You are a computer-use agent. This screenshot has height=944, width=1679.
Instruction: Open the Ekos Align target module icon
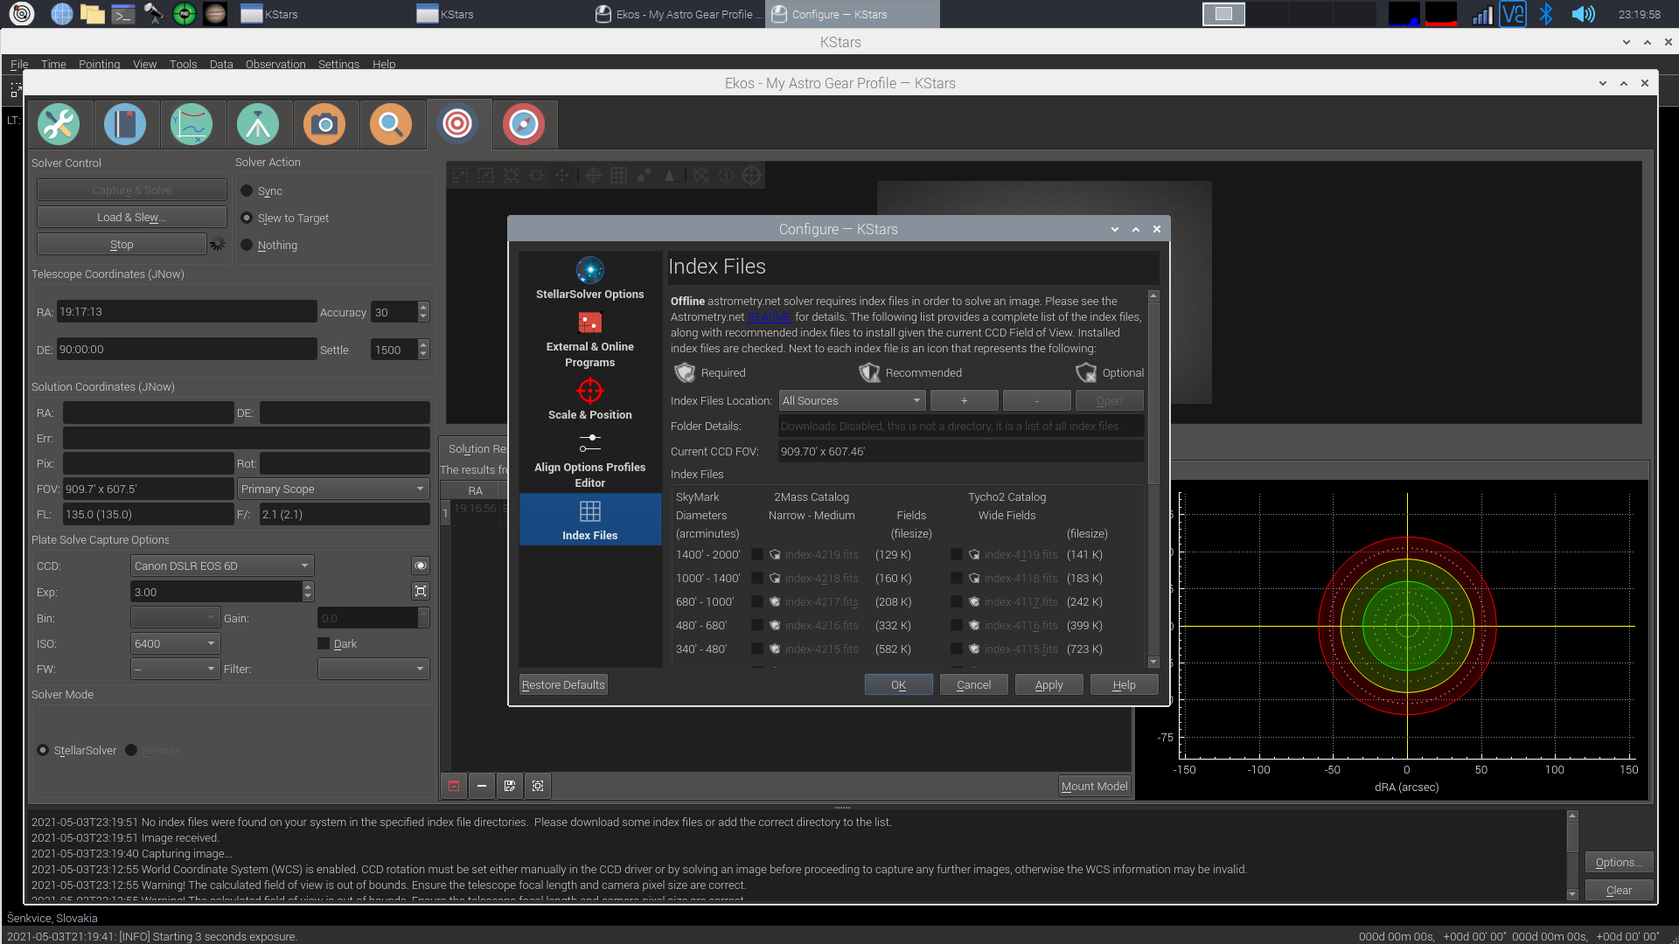pos(457,124)
